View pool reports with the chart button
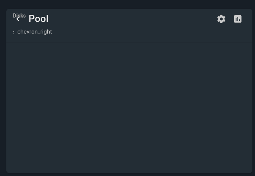 238,19
